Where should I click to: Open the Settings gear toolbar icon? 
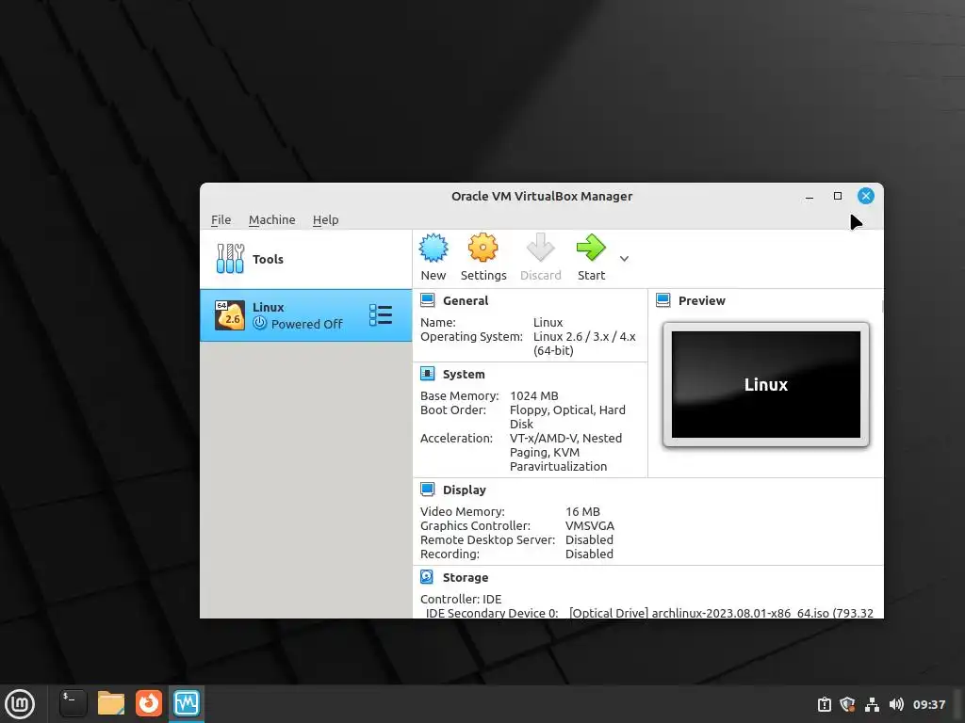[x=483, y=249]
